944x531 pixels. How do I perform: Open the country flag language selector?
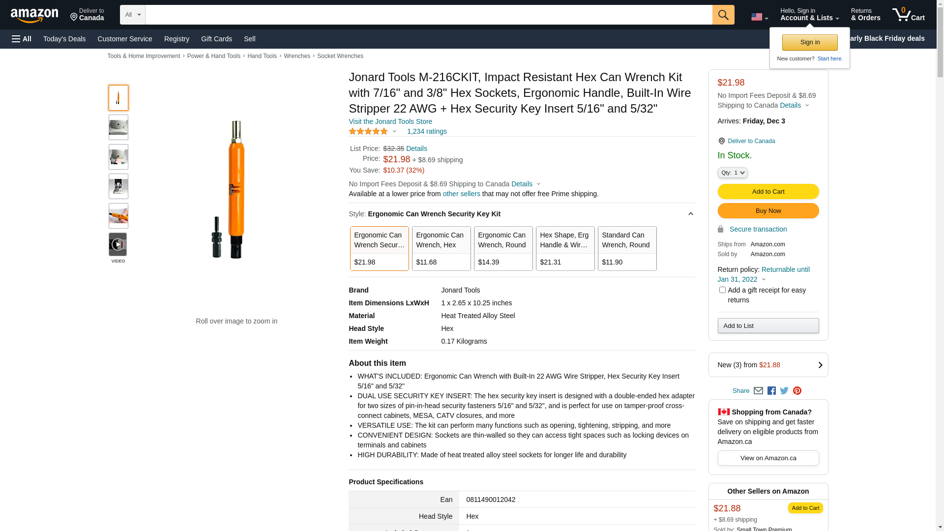tap(759, 17)
